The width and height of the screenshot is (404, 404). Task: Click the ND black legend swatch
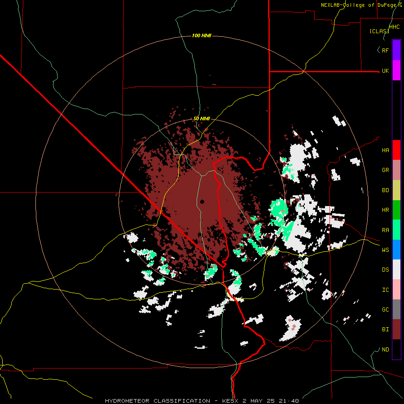pos(396,349)
